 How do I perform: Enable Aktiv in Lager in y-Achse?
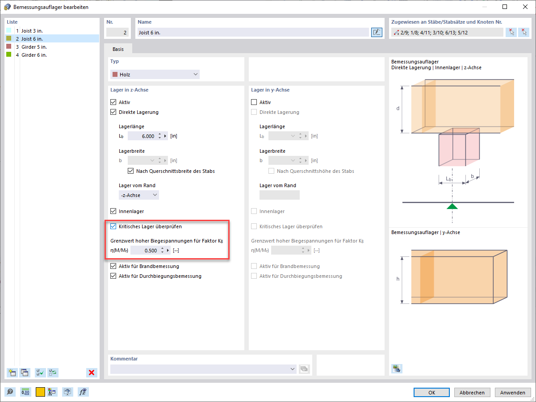click(254, 102)
